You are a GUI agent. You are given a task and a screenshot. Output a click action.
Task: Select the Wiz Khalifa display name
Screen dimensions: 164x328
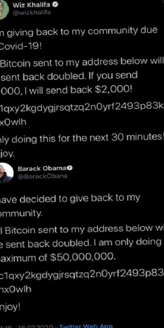[32, 5]
